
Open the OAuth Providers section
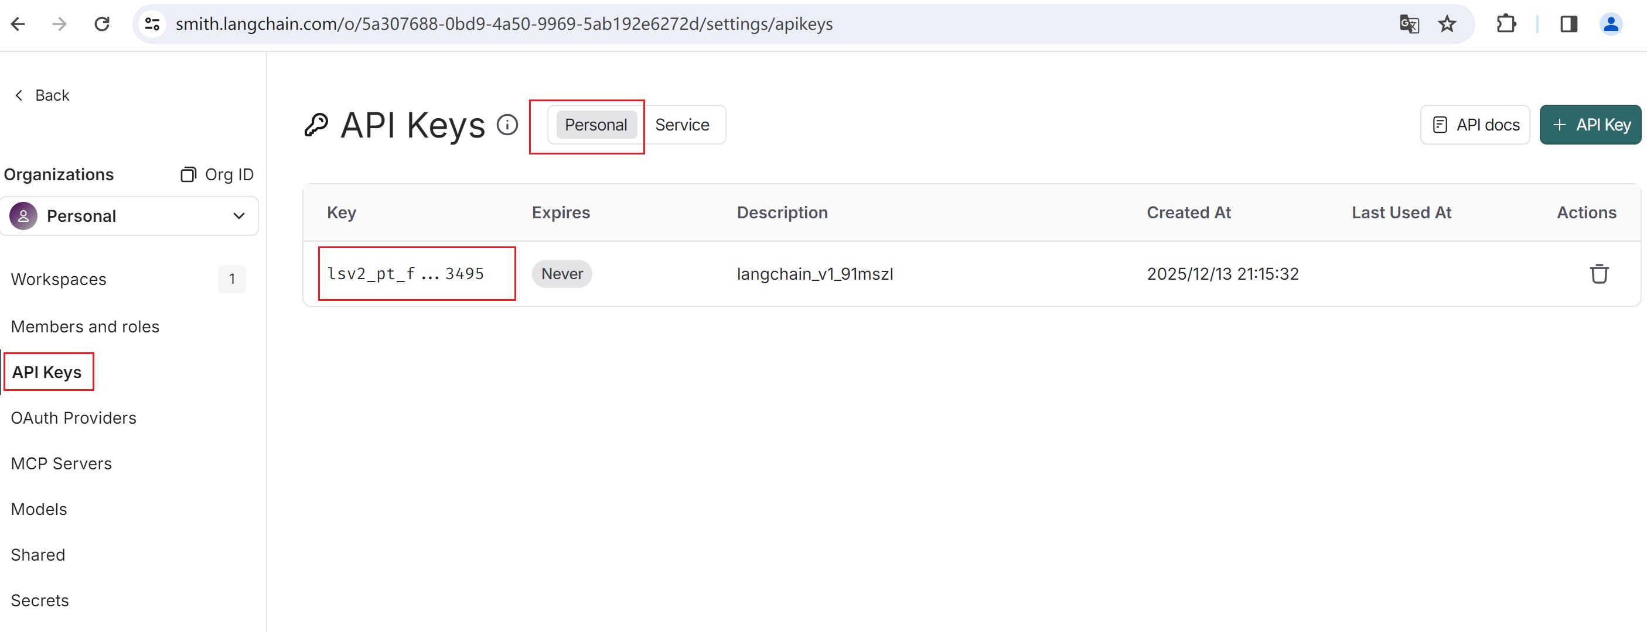pos(73,417)
